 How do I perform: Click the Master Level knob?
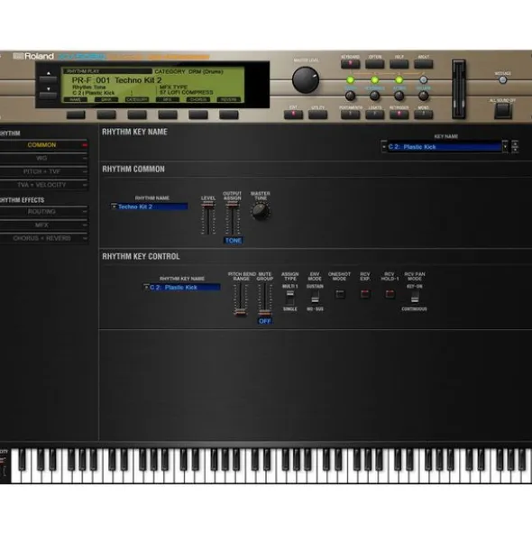tap(306, 80)
